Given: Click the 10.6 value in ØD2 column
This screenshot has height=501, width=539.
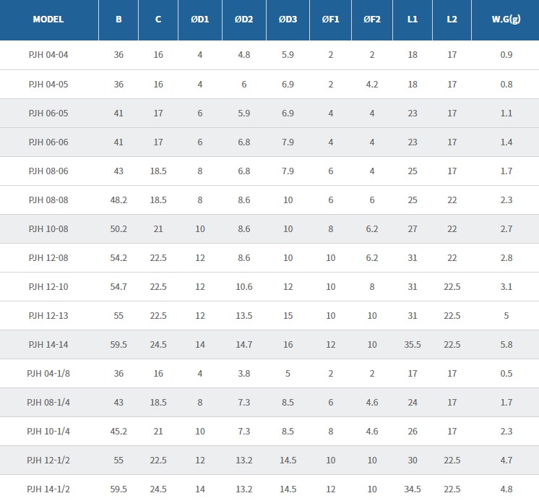Looking at the screenshot, I should 244,287.
